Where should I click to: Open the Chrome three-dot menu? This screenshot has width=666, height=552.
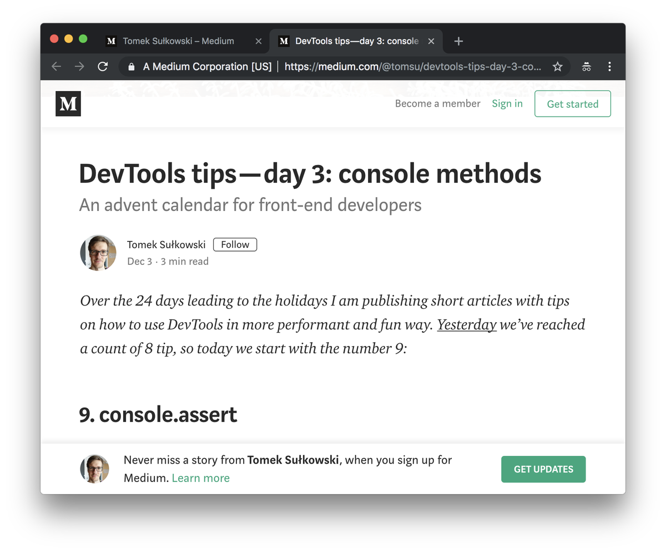point(609,67)
